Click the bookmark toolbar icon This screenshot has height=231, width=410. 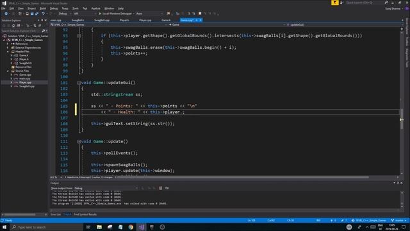click(200, 13)
